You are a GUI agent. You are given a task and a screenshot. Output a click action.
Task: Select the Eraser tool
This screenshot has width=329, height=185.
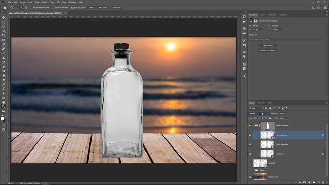(4, 66)
